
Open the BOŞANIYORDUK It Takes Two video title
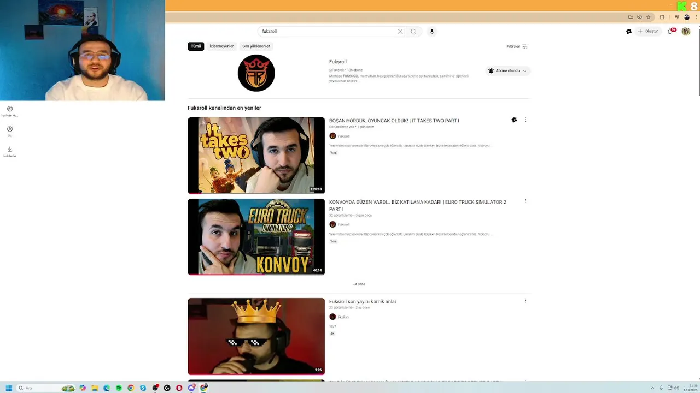[x=394, y=121]
